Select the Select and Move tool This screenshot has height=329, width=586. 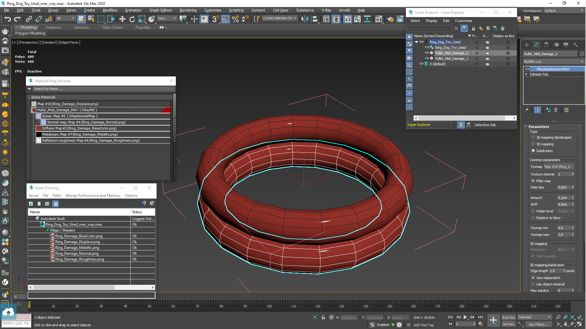coord(122,19)
